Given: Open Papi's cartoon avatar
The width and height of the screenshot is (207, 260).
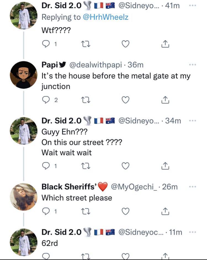Looking at the screenshot, I should coord(23,75).
